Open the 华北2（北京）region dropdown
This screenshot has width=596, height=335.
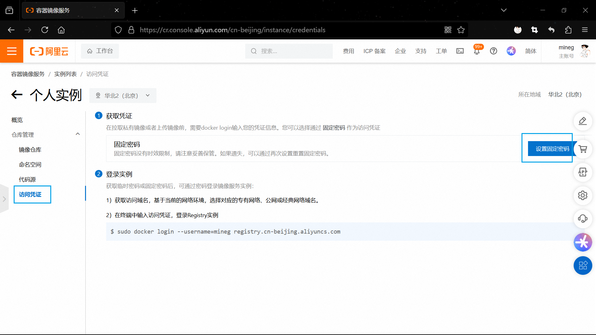(123, 96)
